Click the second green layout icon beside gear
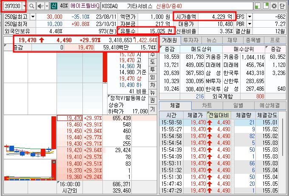 [x=266, y=6]
